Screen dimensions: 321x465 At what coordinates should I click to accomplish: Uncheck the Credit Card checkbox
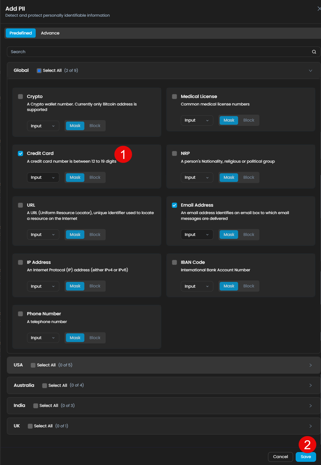tap(20, 153)
